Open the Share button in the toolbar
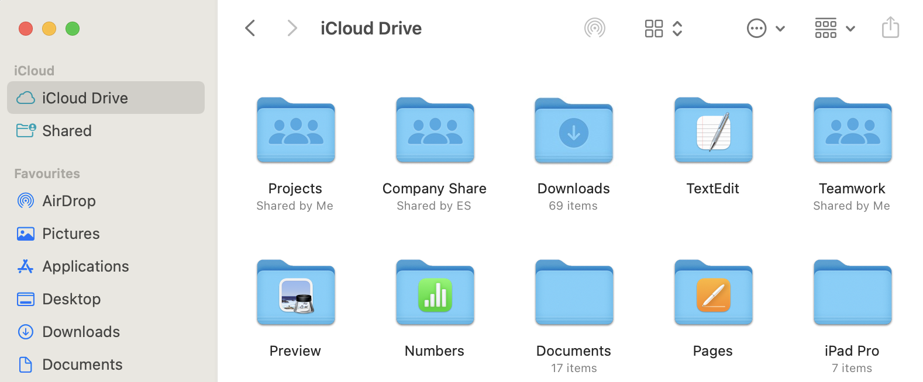Viewport: 923px width, 382px height. 890,28
